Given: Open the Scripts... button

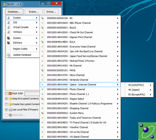Looking at the screenshot, I should [x=34, y=11].
